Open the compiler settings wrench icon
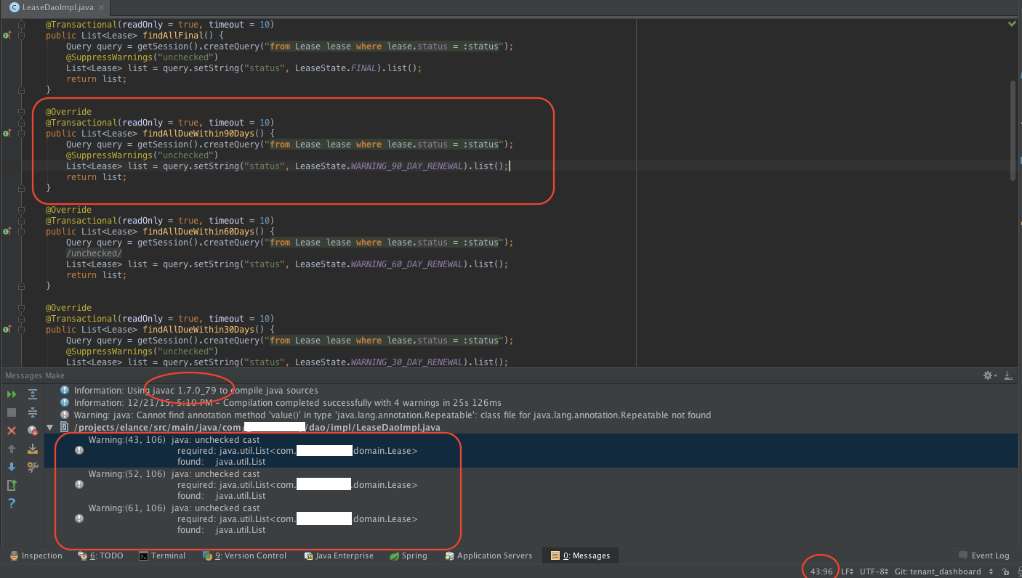 coord(33,467)
